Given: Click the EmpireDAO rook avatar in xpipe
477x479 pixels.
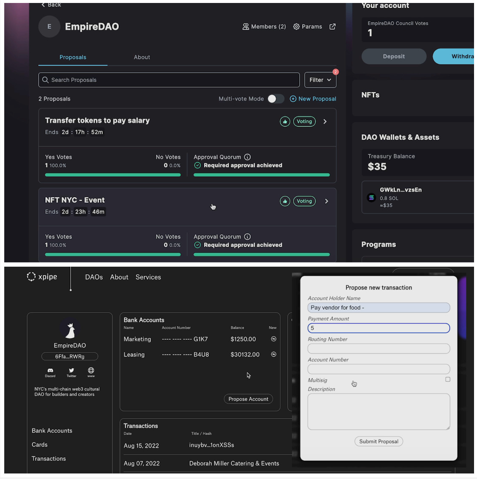Looking at the screenshot, I should (x=70, y=330).
